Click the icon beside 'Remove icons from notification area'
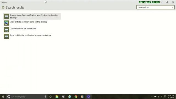The image size is (176, 99). pos(6,16)
